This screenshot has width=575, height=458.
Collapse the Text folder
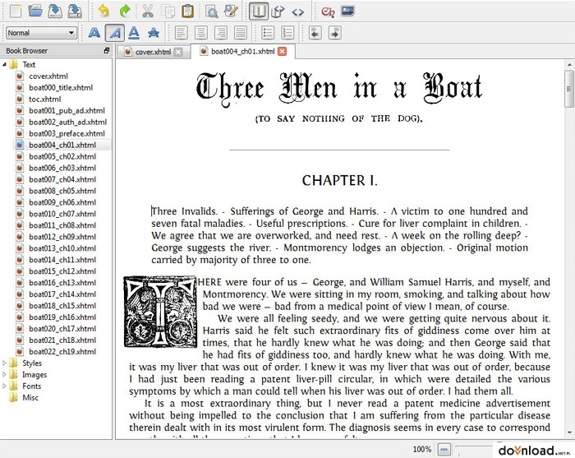(x=4, y=65)
